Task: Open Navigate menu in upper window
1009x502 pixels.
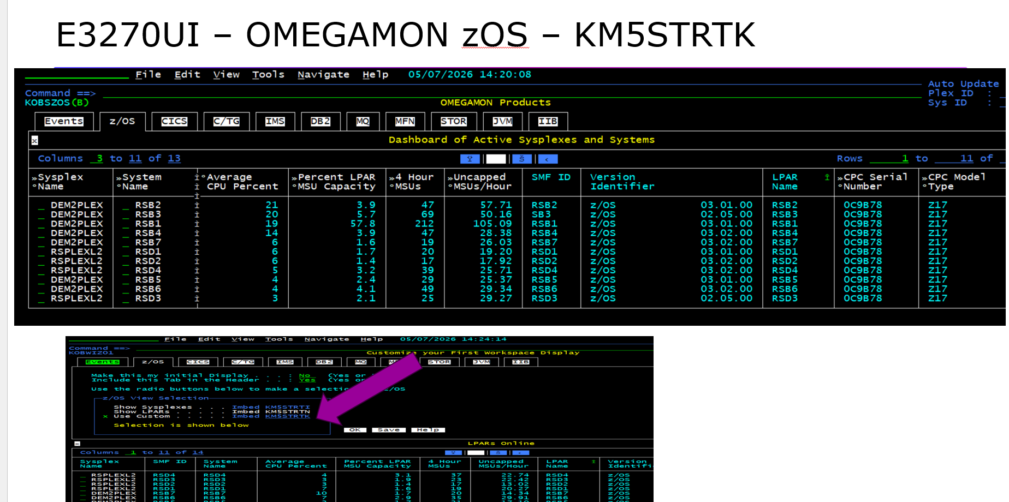Action: tap(323, 74)
